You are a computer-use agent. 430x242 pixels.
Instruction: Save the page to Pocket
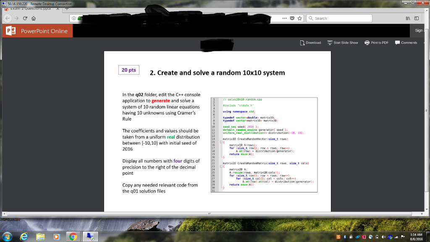292,18
